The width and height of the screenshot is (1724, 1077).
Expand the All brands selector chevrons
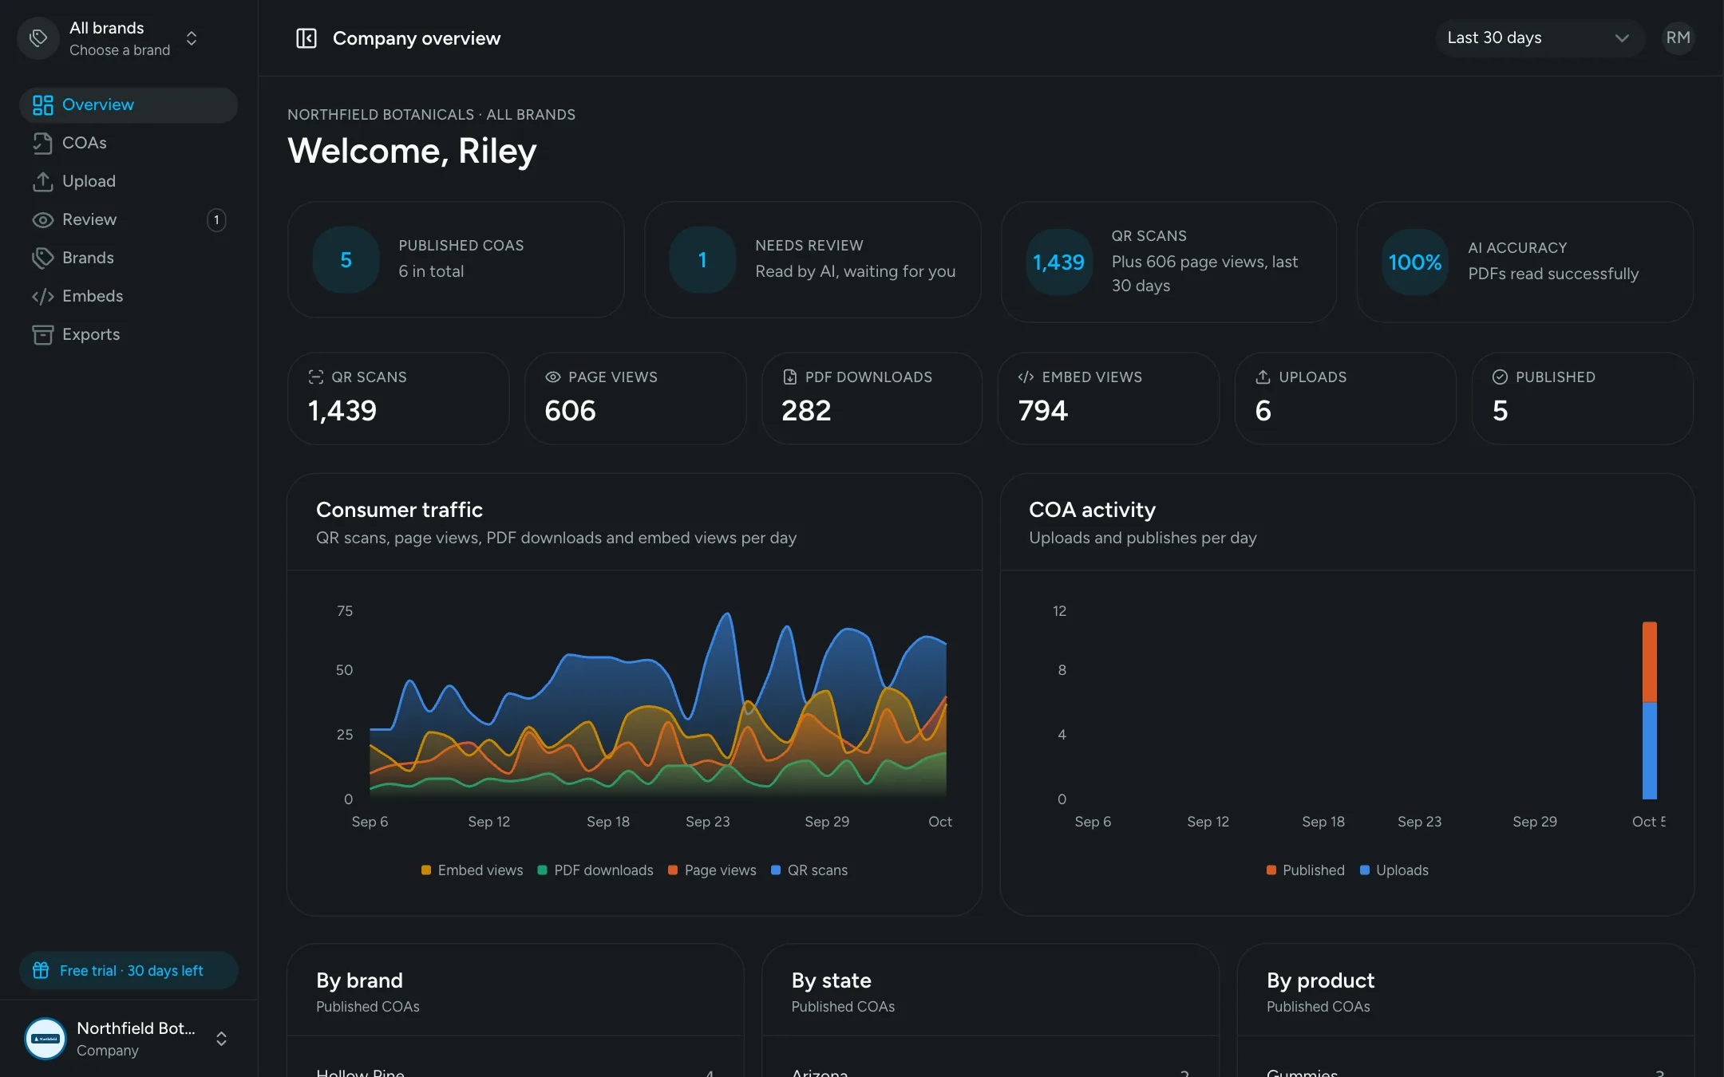coord(192,38)
